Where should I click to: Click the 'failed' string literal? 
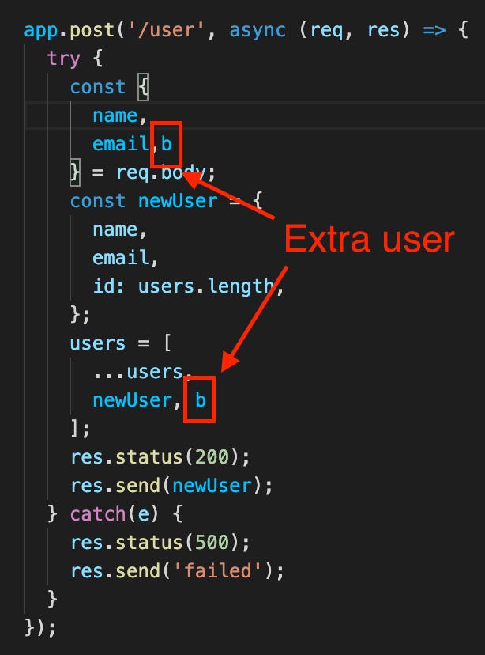pos(218,570)
